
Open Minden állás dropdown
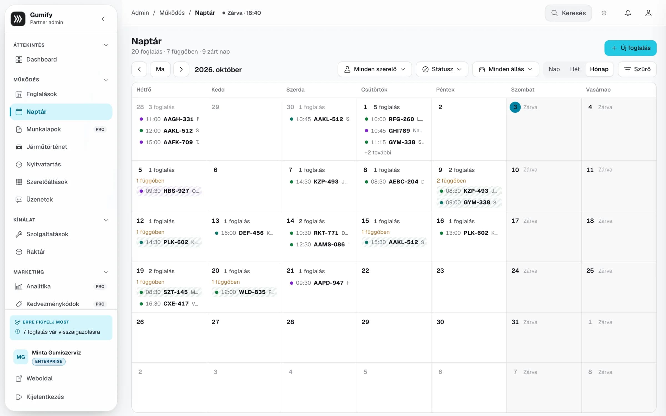[x=506, y=69]
